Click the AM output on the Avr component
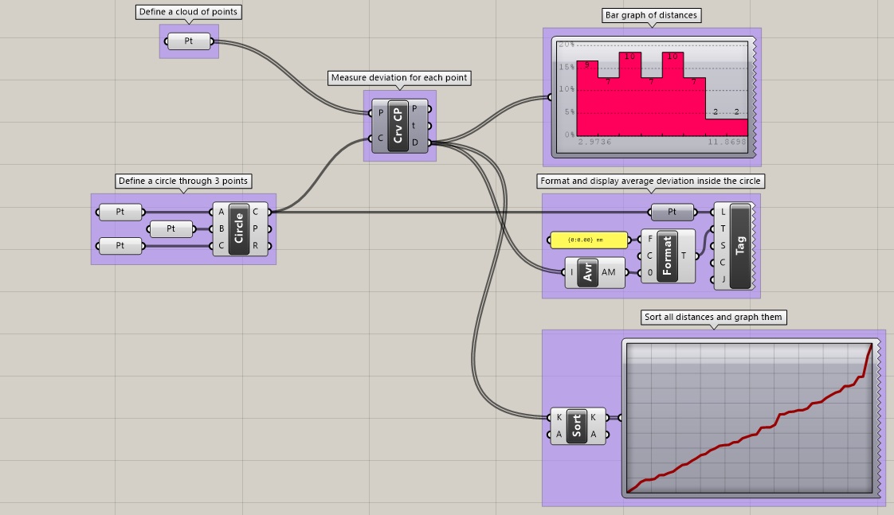Image resolution: width=894 pixels, height=515 pixels. tap(609, 272)
